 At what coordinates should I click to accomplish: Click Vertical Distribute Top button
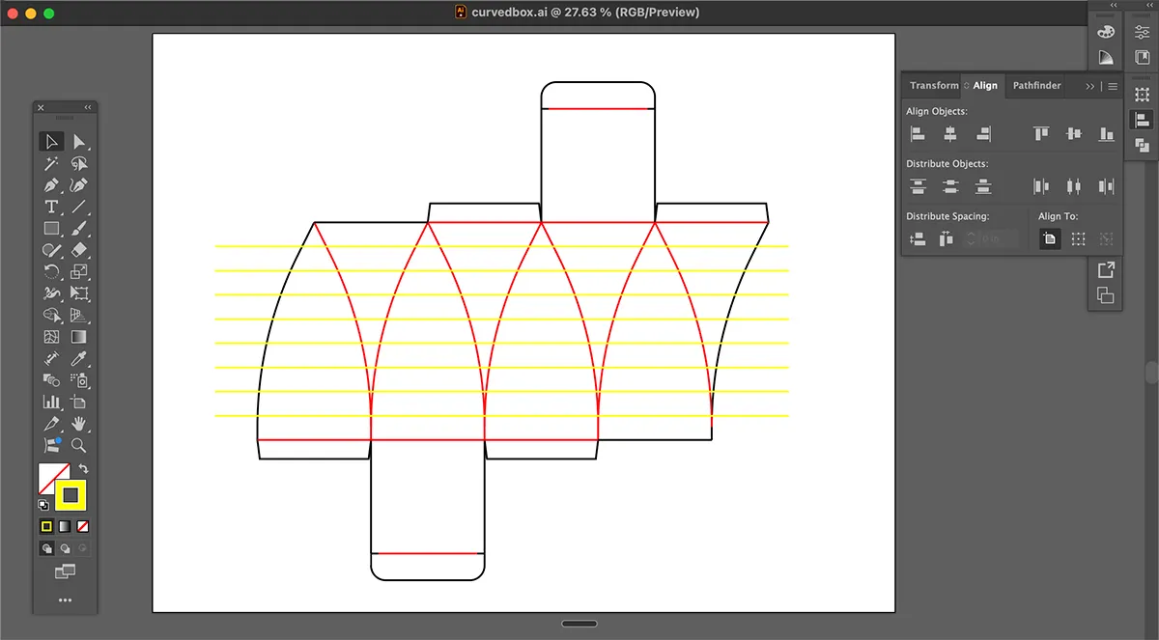(x=918, y=186)
